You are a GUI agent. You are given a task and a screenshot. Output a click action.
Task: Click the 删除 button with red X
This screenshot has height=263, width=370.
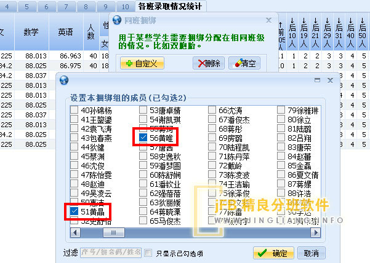[209, 63]
